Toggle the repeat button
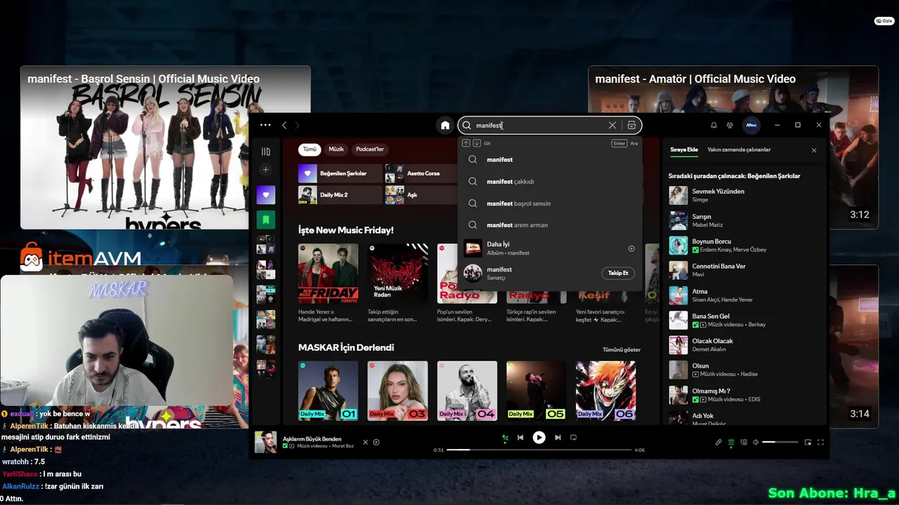The height and width of the screenshot is (505, 899). tap(573, 438)
